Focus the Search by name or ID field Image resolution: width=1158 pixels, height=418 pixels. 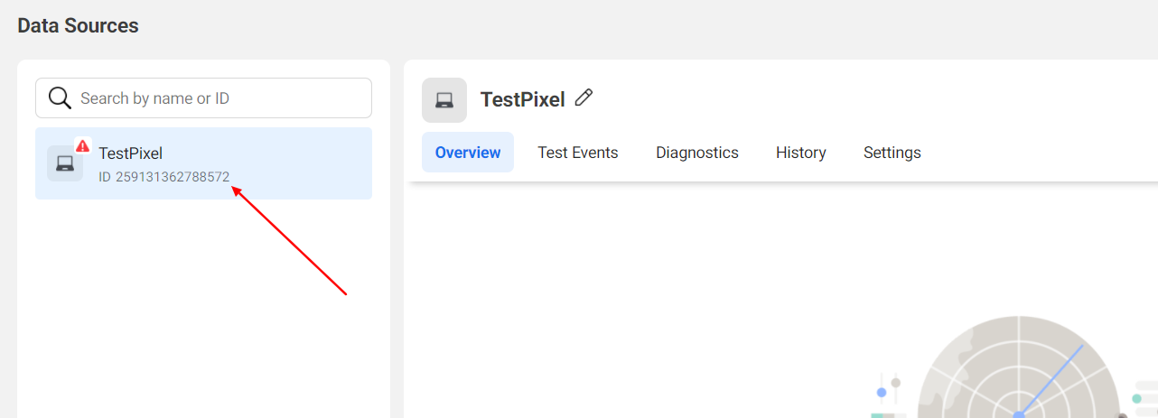203,98
